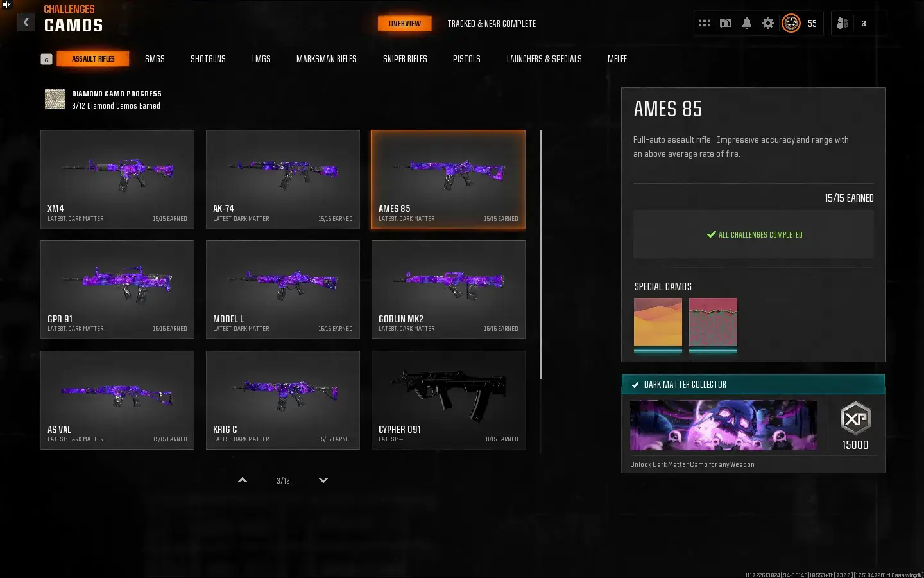Click the player level number 55
This screenshot has width=924, height=578.
[x=812, y=24]
